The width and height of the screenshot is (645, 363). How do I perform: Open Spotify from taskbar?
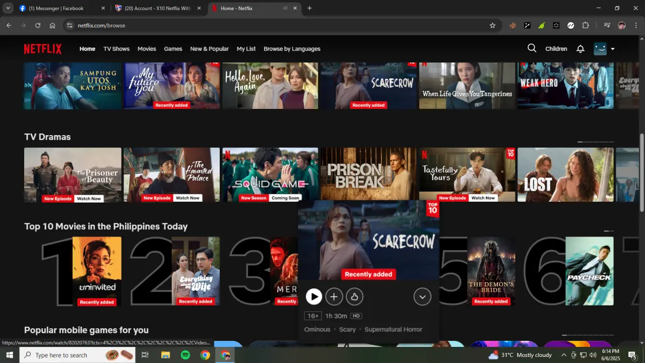click(185, 355)
